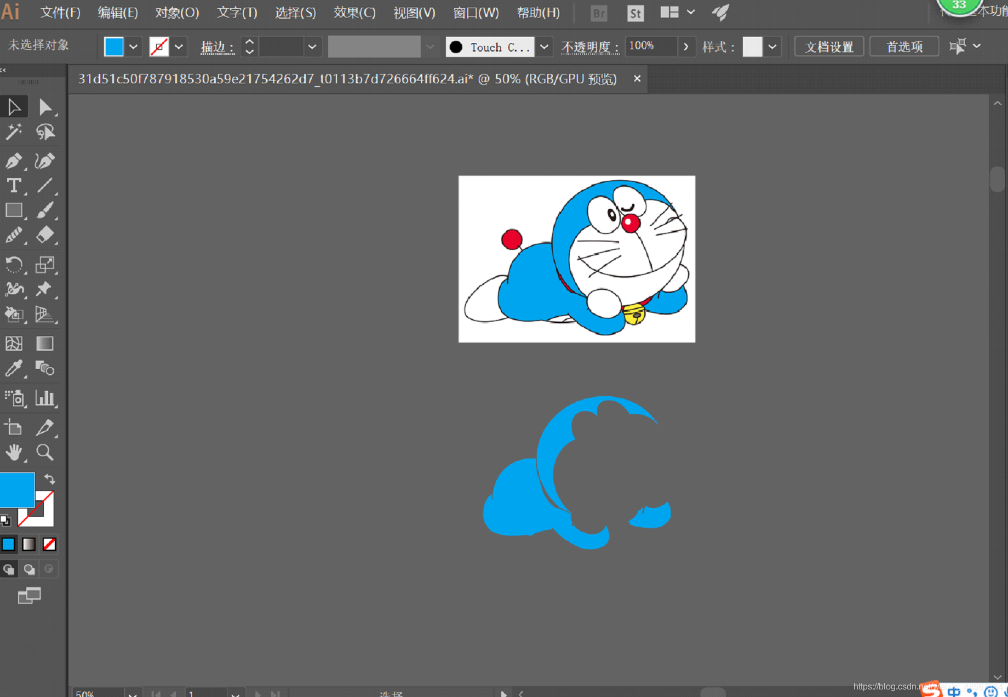Select the Line Segment tool
1008x697 pixels.
pyautogui.click(x=45, y=185)
